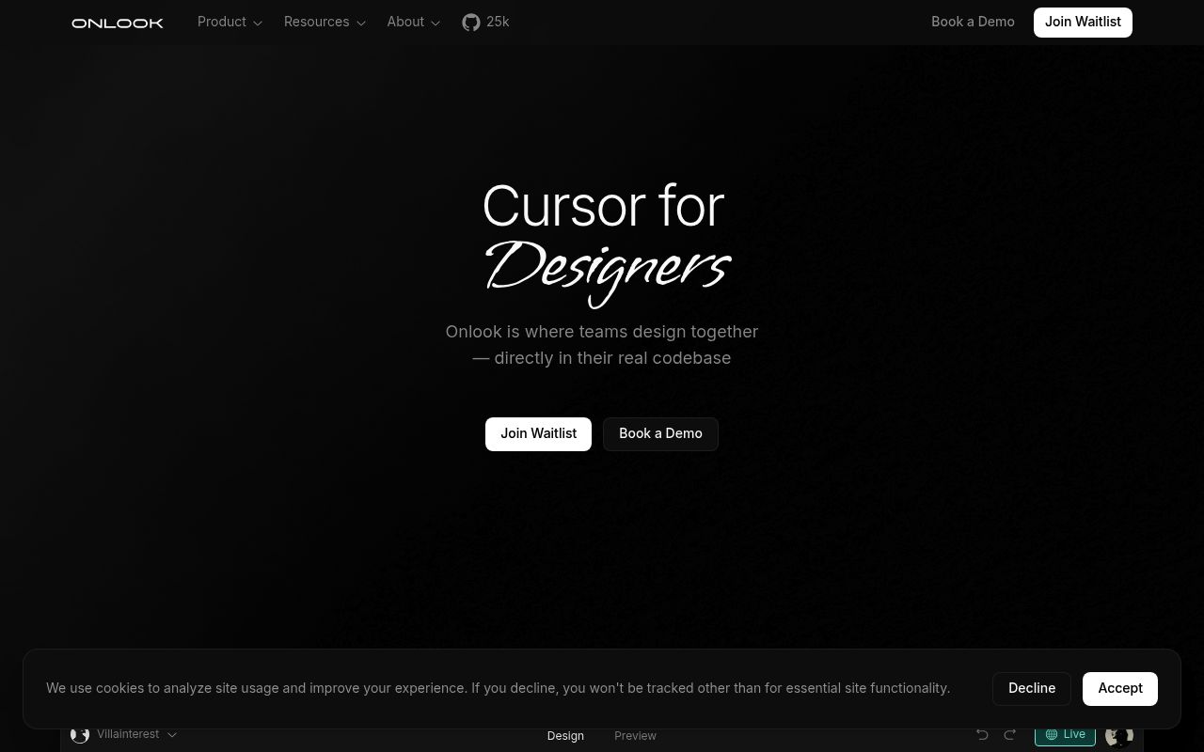Expand the Villainterest project switcher chevron

pyautogui.click(x=172, y=734)
